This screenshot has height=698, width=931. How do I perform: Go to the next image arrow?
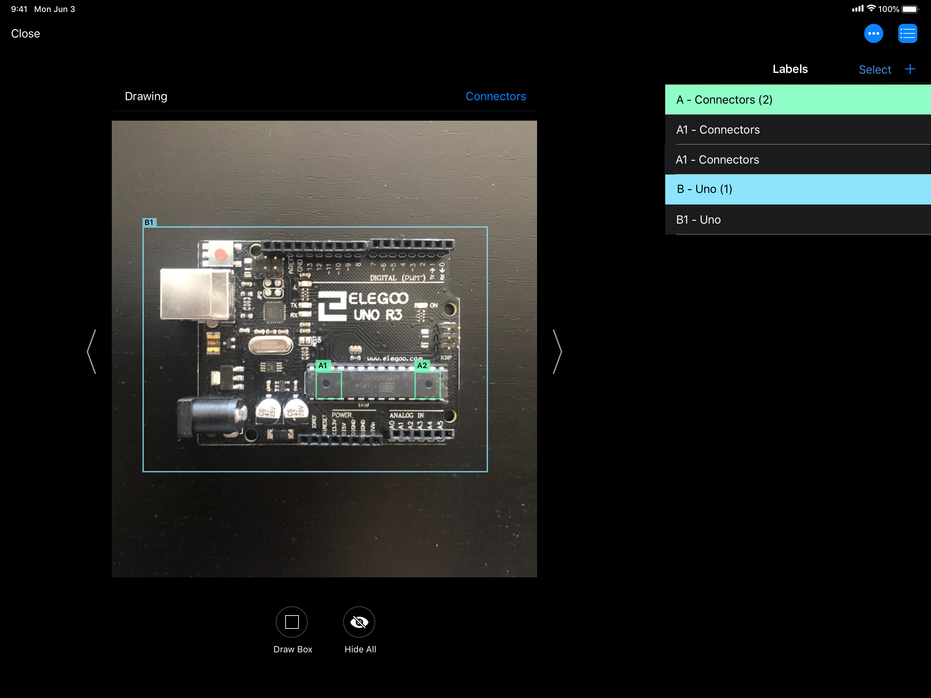tap(557, 351)
